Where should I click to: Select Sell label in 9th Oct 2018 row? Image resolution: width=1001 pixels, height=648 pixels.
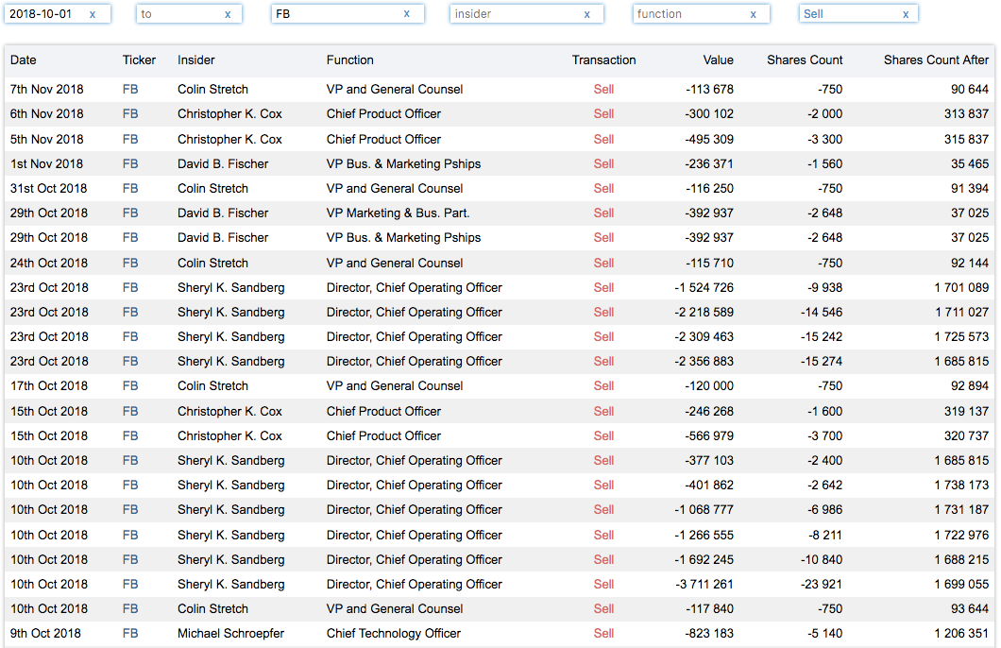click(603, 633)
